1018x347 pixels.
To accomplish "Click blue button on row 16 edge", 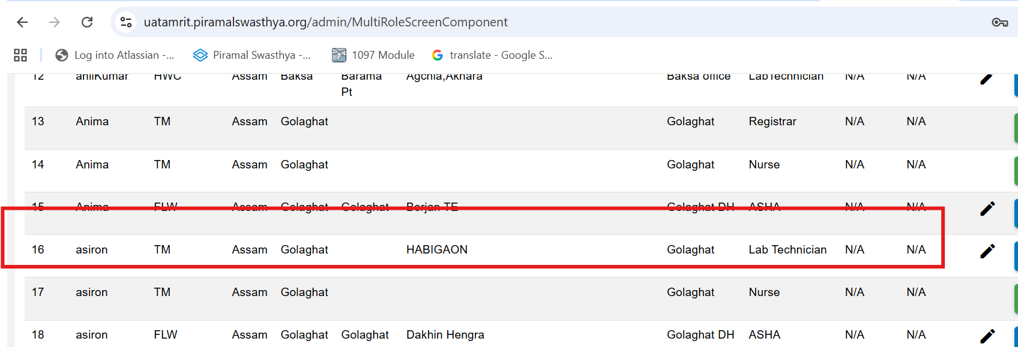I will click(x=1015, y=256).
